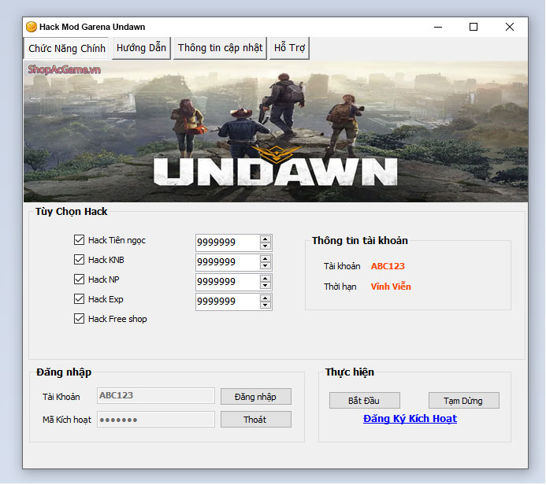
Task: Disable the Hack NP option
Action: [79, 280]
